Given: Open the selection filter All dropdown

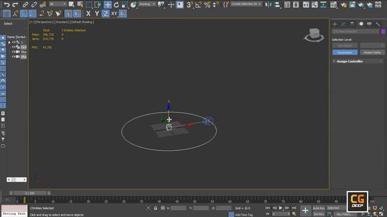Looking at the screenshot, I should [57, 4].
